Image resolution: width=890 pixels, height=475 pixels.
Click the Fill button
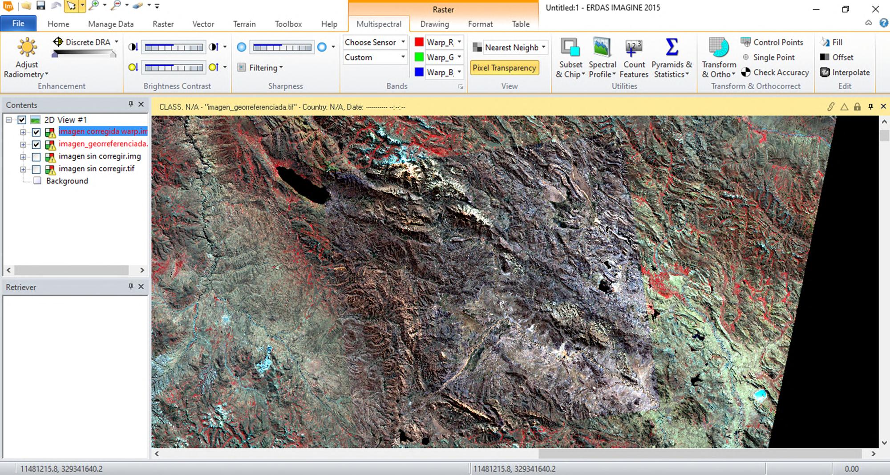point(831,42)
